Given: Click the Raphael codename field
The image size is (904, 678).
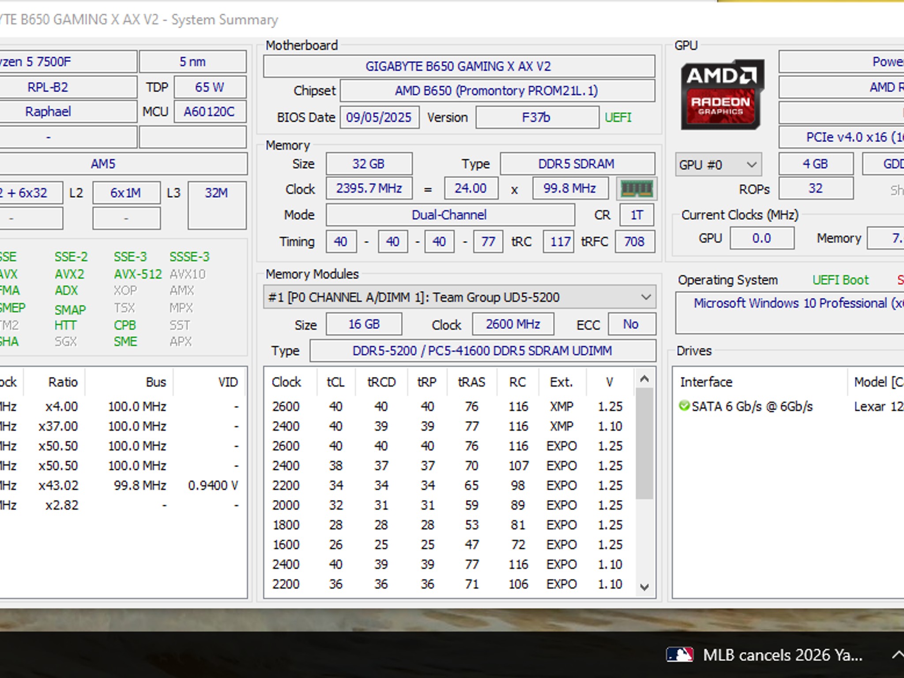Looking at the screenshot, I should (68, 112).
